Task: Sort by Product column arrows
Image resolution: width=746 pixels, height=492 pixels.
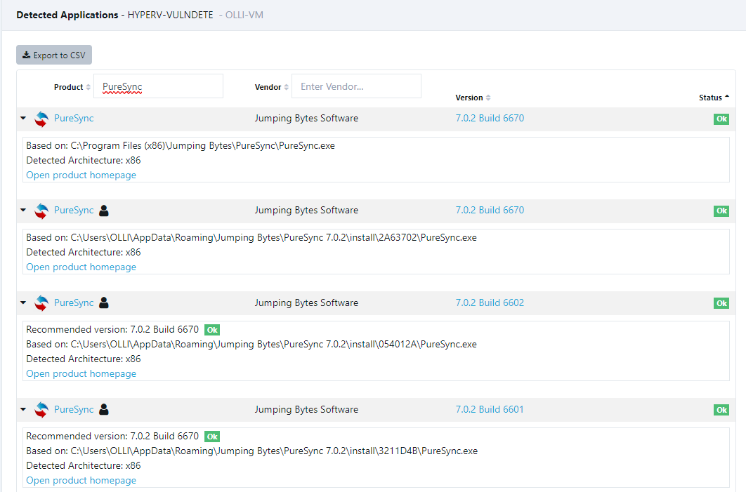Action: tap(88, 87)
